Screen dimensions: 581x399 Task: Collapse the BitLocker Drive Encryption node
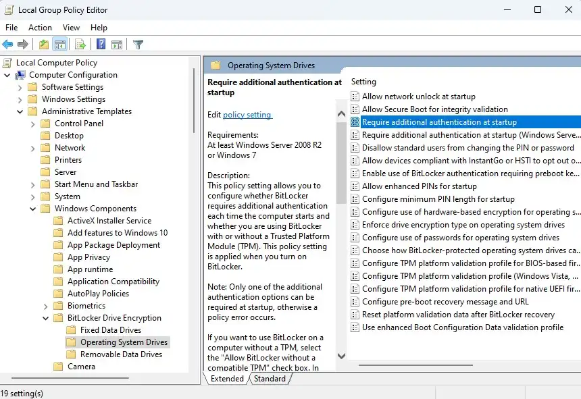[x=45, y=318]
